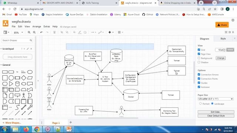Select the cloud shape in General
237x133 pixels.
click(24, 84)
